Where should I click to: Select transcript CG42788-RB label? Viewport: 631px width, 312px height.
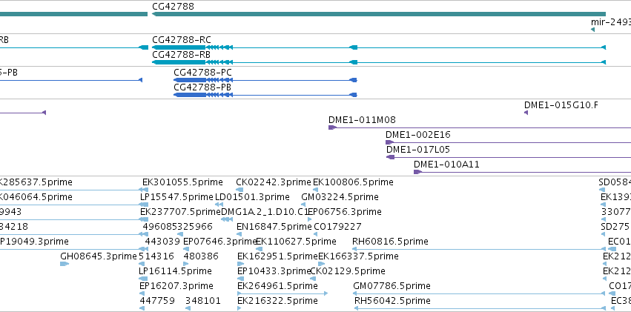tap(182, 55)
